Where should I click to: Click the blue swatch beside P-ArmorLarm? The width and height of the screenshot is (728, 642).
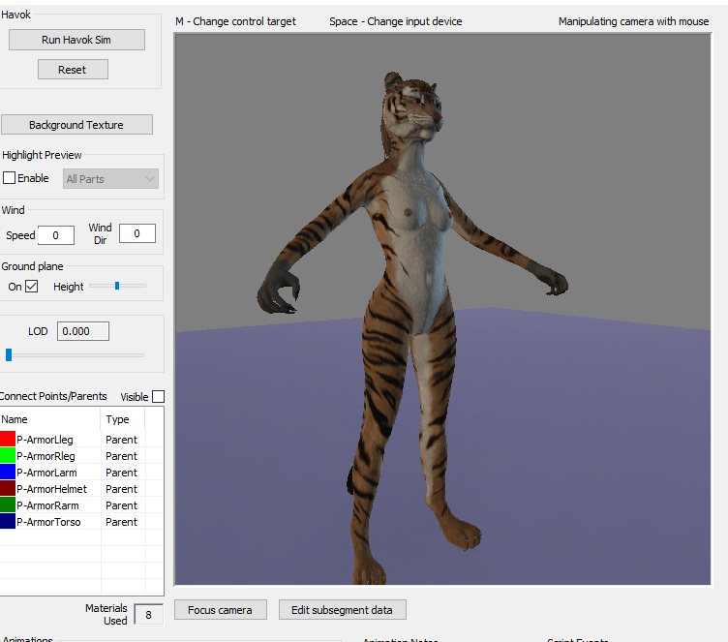click(8, 472)
